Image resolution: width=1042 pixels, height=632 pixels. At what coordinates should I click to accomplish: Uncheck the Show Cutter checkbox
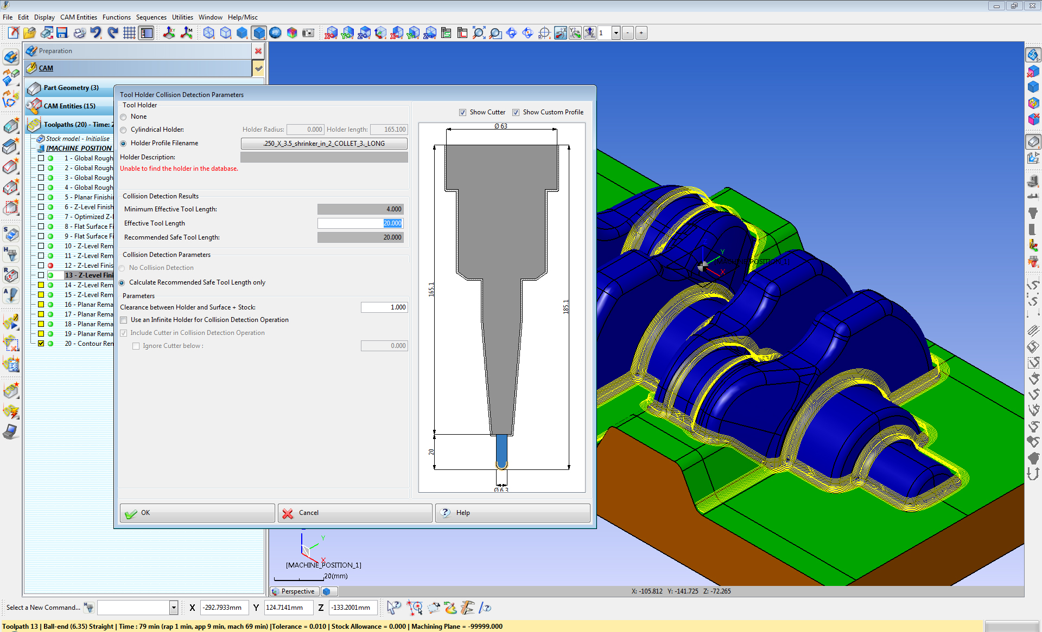(x=462, y=112)
